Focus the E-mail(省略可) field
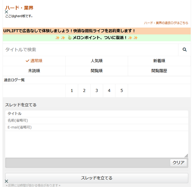 point(97,127)
